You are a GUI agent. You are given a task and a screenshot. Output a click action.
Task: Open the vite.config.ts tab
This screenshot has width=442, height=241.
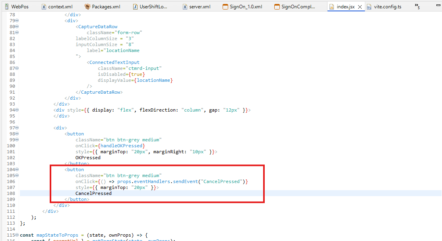pyautogui.click(x=387, y=7)
